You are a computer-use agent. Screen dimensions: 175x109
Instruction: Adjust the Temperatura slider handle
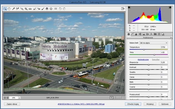[x=144, y=49]
